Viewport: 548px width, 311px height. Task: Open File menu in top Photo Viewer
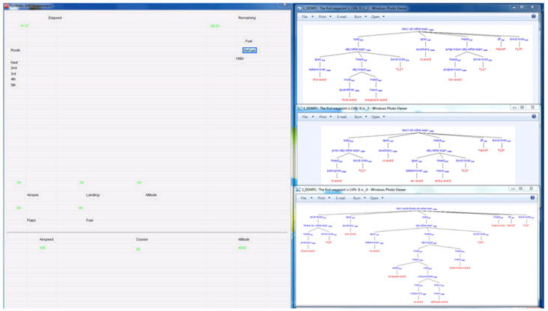[x=305, y=15]
